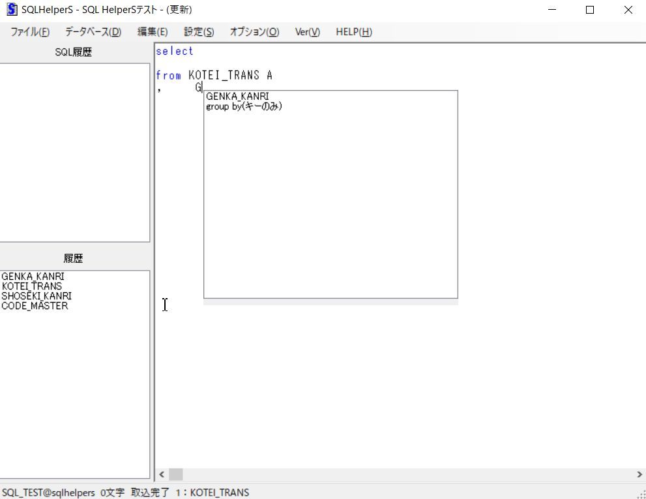Click the 1：KOTEI_TRANS status entry

click(x=212, y=492)
